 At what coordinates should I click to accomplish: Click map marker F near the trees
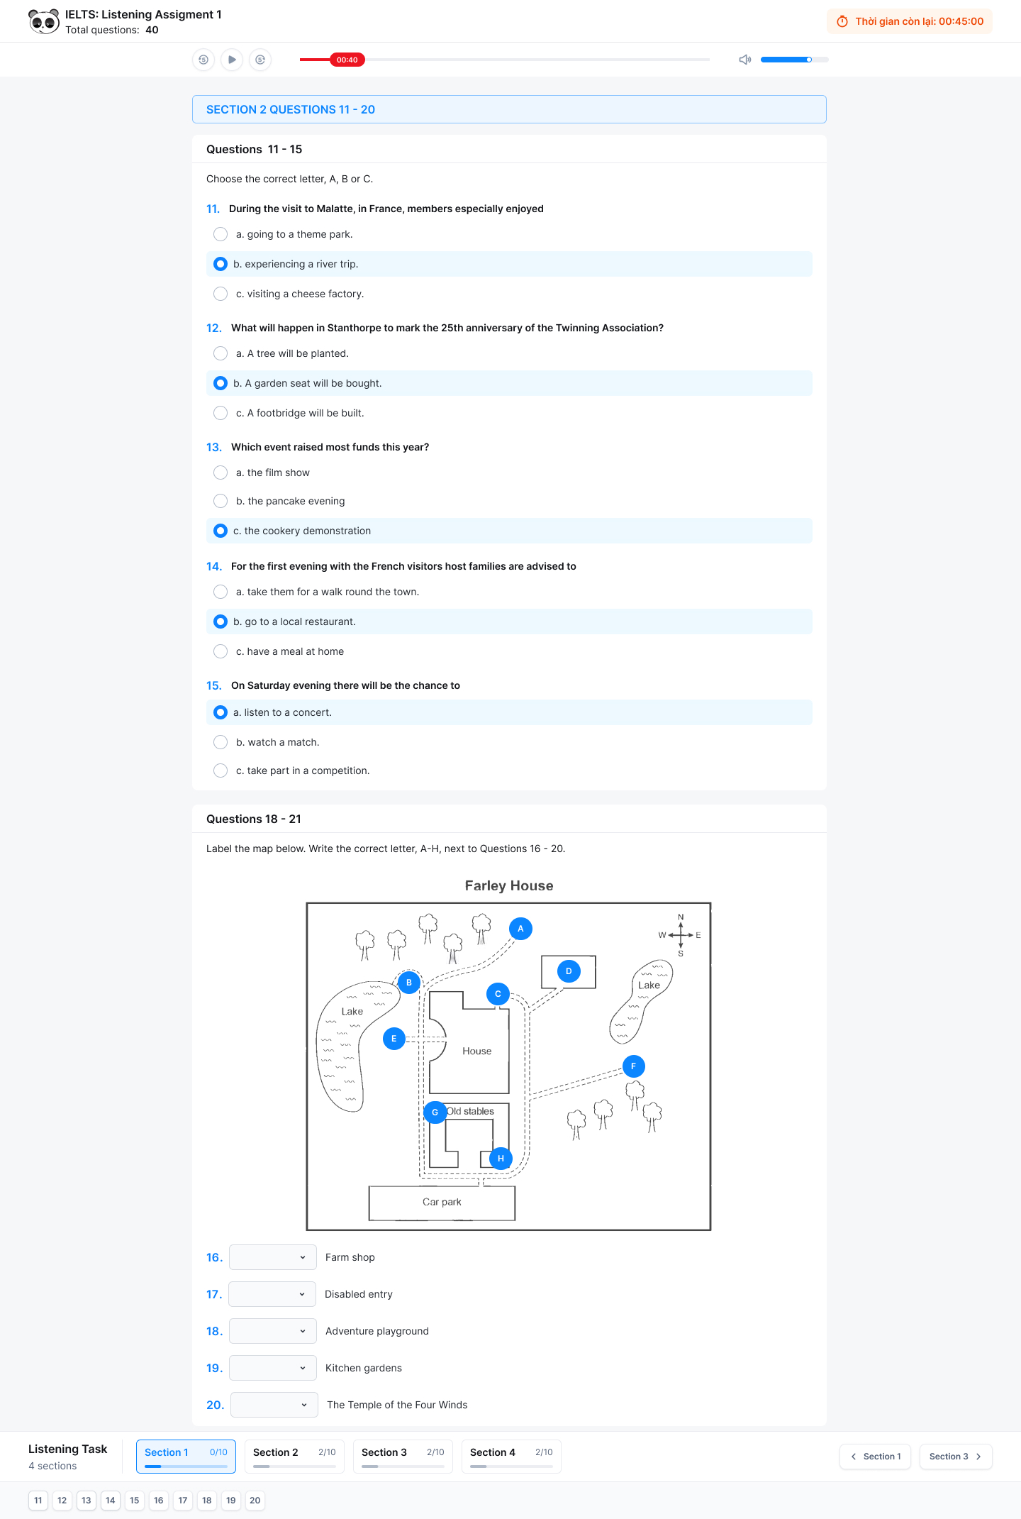(x=633, y=1066)
